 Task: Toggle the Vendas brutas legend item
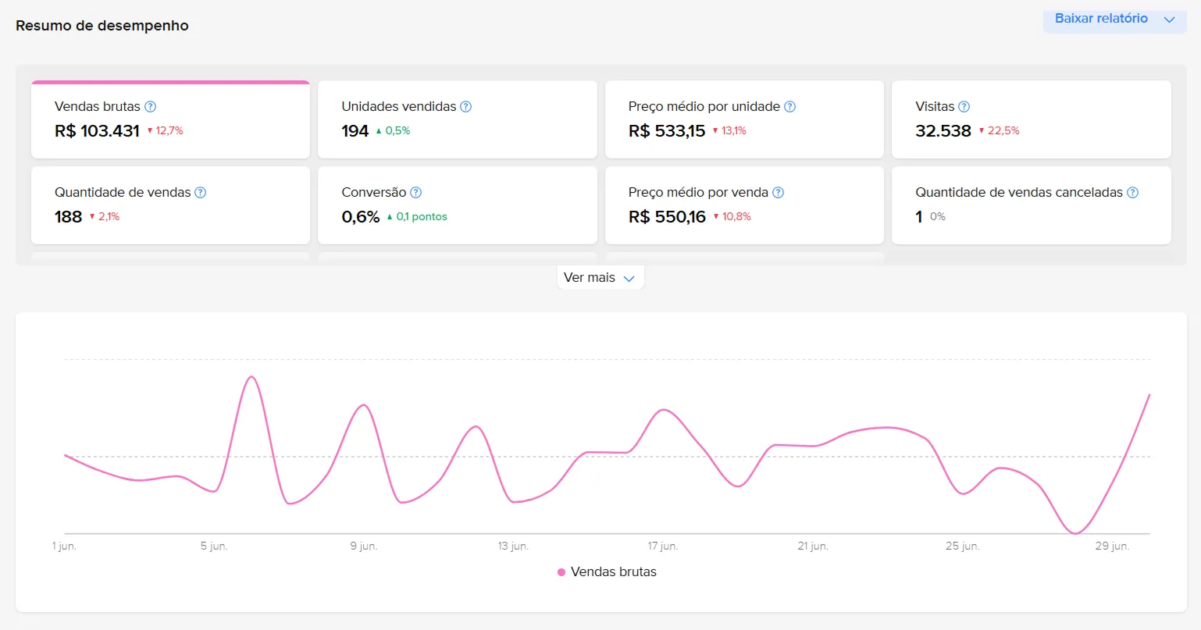click(606, 571)
